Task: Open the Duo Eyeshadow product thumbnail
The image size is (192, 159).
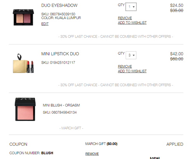Action: click(x=23, y=17)
